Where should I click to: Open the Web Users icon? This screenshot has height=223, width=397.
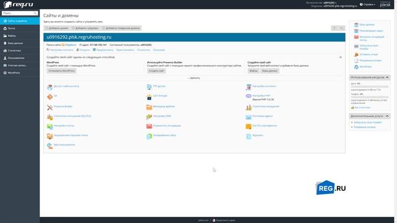coord(50,146)
